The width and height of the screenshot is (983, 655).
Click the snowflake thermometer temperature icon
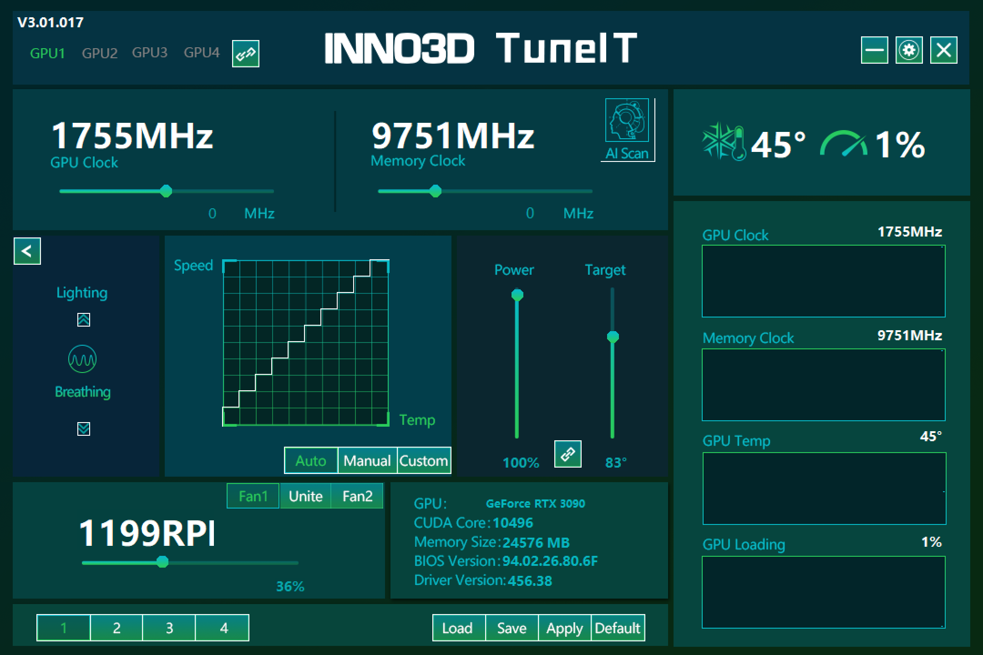724,141
